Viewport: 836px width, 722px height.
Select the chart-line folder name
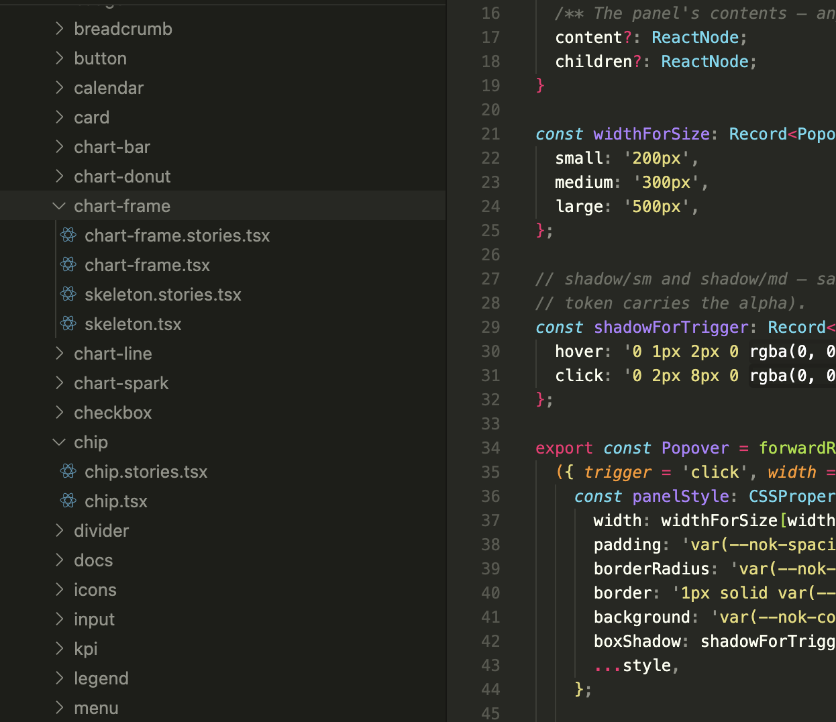click(x=113, y=354)
